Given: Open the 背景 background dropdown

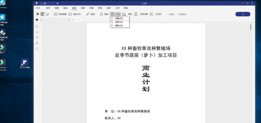Looking at the screenshot, I should 127,14.
